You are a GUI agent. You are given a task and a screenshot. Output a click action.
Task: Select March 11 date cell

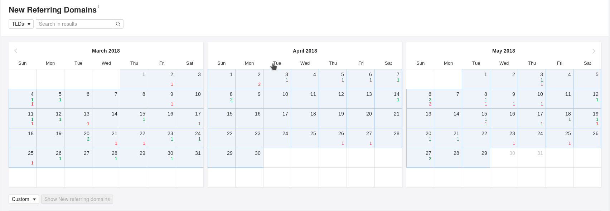[23, 118]
